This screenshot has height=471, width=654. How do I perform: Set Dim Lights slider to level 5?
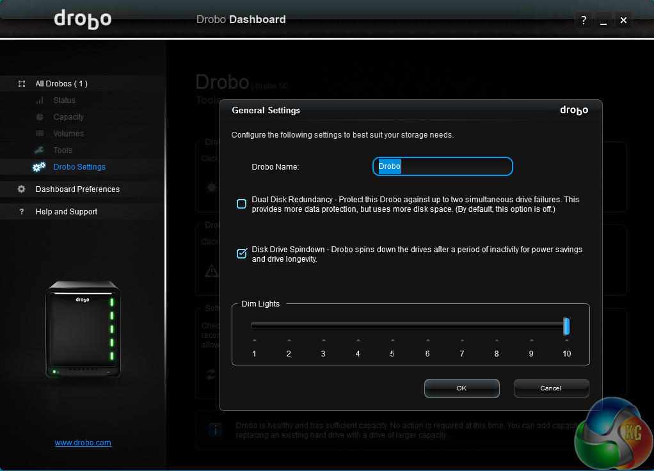(392, 326)
